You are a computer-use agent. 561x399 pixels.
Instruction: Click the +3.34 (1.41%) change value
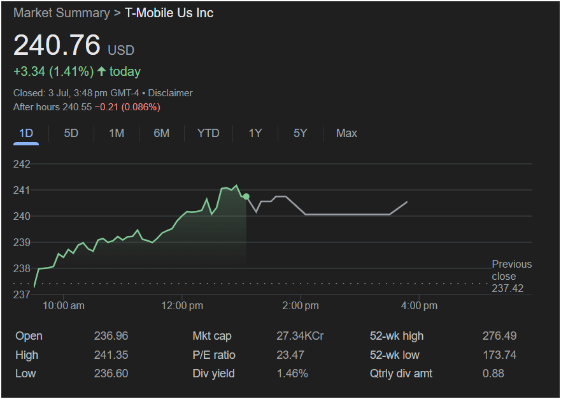coord(53,71)
